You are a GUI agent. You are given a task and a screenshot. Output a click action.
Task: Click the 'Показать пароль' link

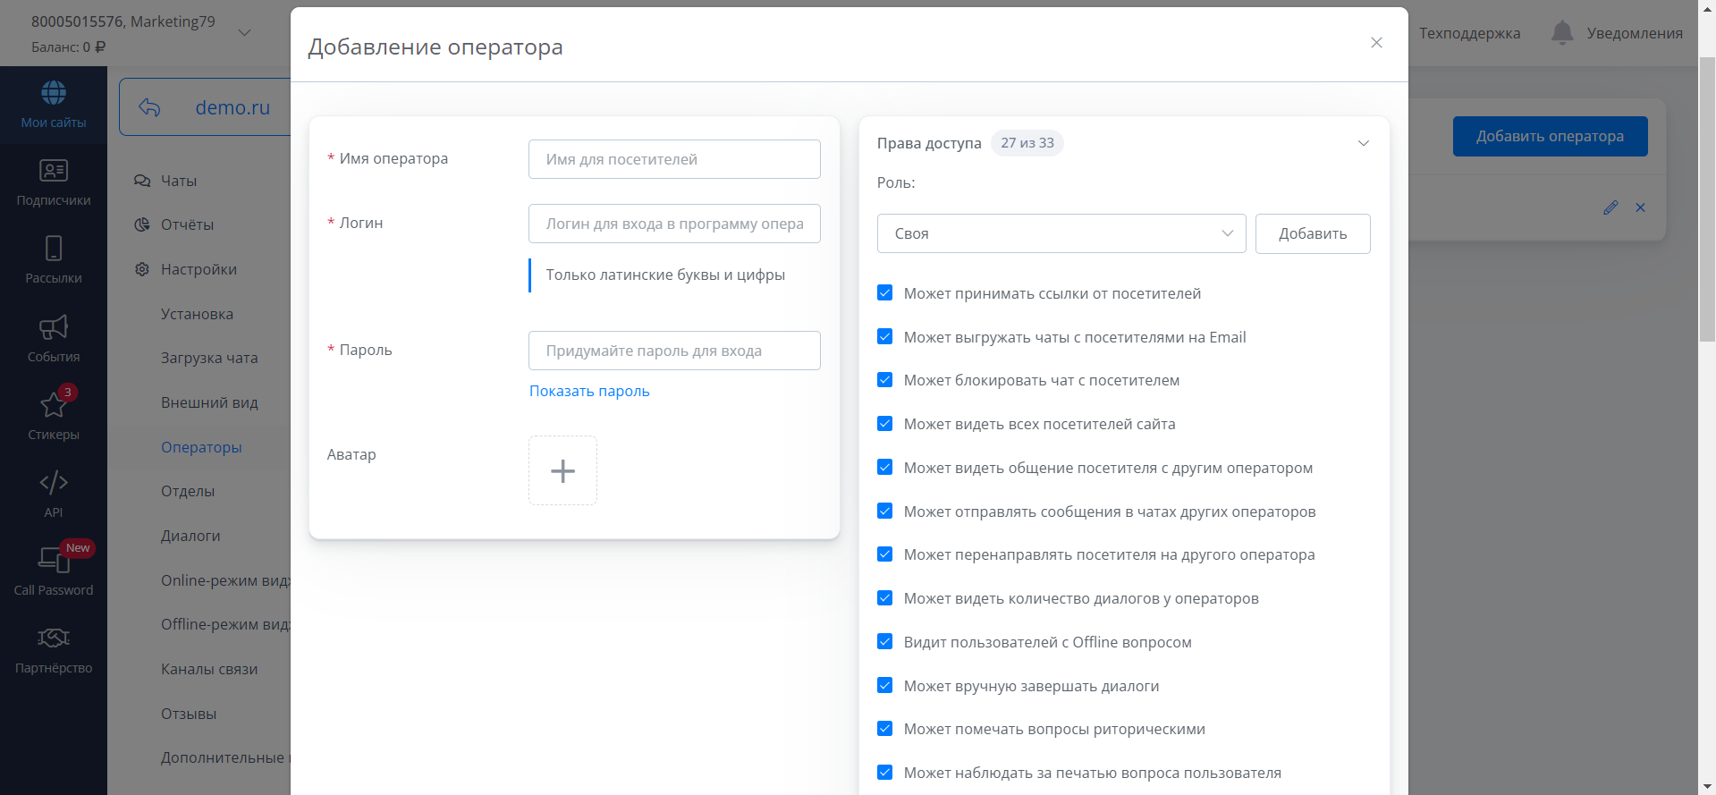click(x=589, y=391)
